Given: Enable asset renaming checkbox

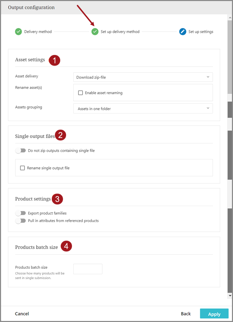Looking at the screenshot, I should (x=81, y=93).
